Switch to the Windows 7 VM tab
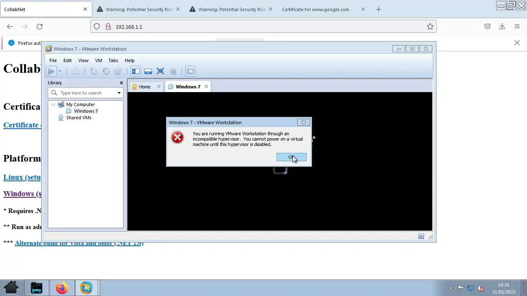The width and height of the screenshot is (527, 296). click(x=188, y=87)
